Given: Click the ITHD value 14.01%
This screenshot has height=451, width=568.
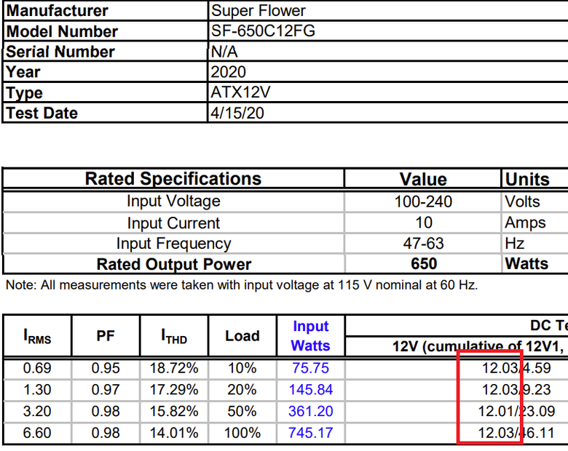Looking at the screenshot, I should pyautogui.click(x=174, y=433).
